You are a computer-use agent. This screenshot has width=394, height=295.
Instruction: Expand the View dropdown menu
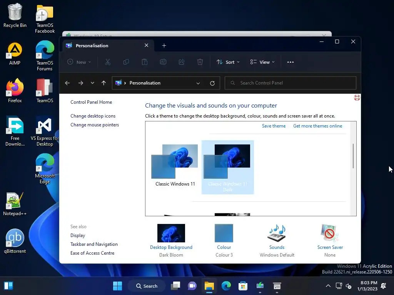pos(262,62)
